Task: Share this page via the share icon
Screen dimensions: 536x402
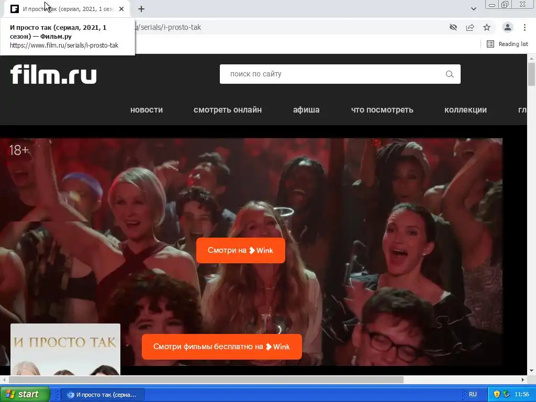Action: [x=470, y=27]
